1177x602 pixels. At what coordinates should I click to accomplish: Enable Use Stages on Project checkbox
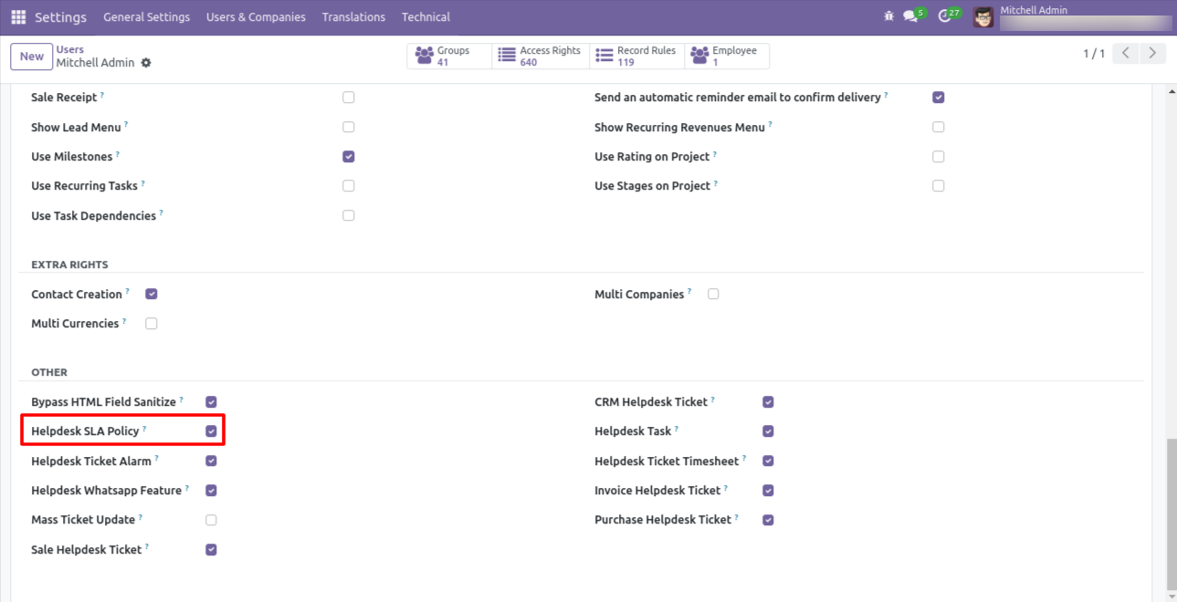[x=939, y=185]
